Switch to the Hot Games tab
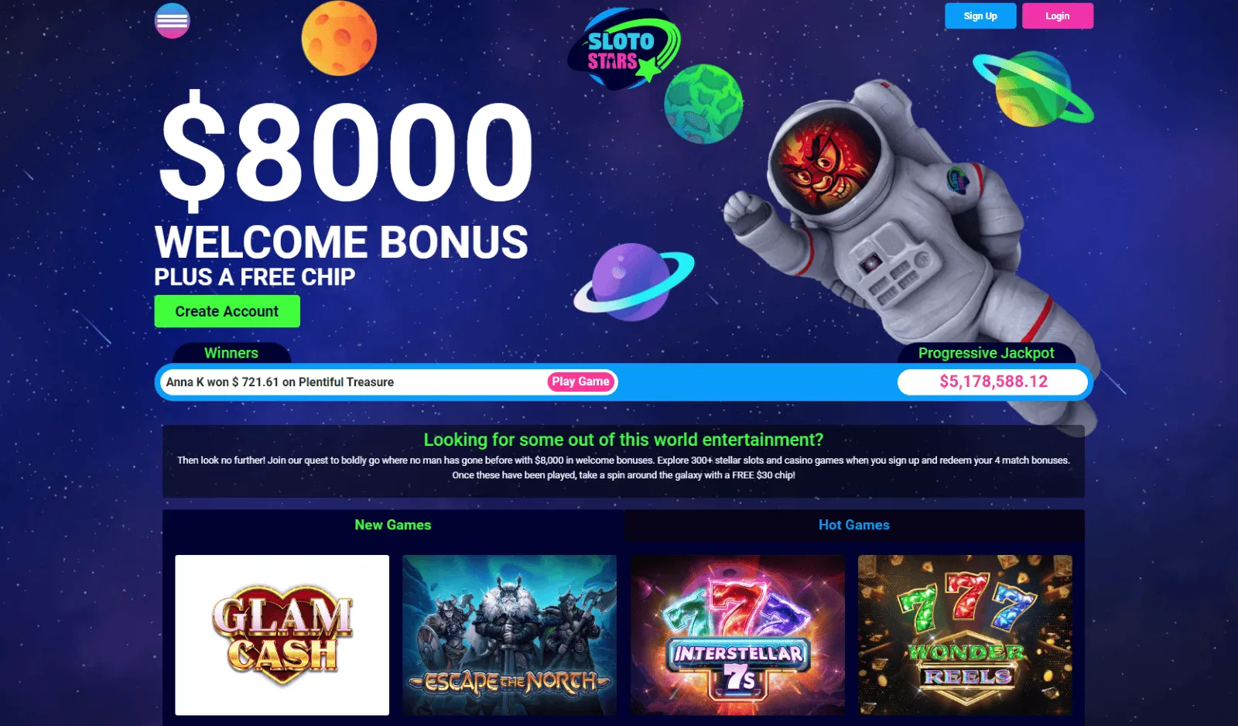This screenshot has width=1238, height=726. [854, 525]
